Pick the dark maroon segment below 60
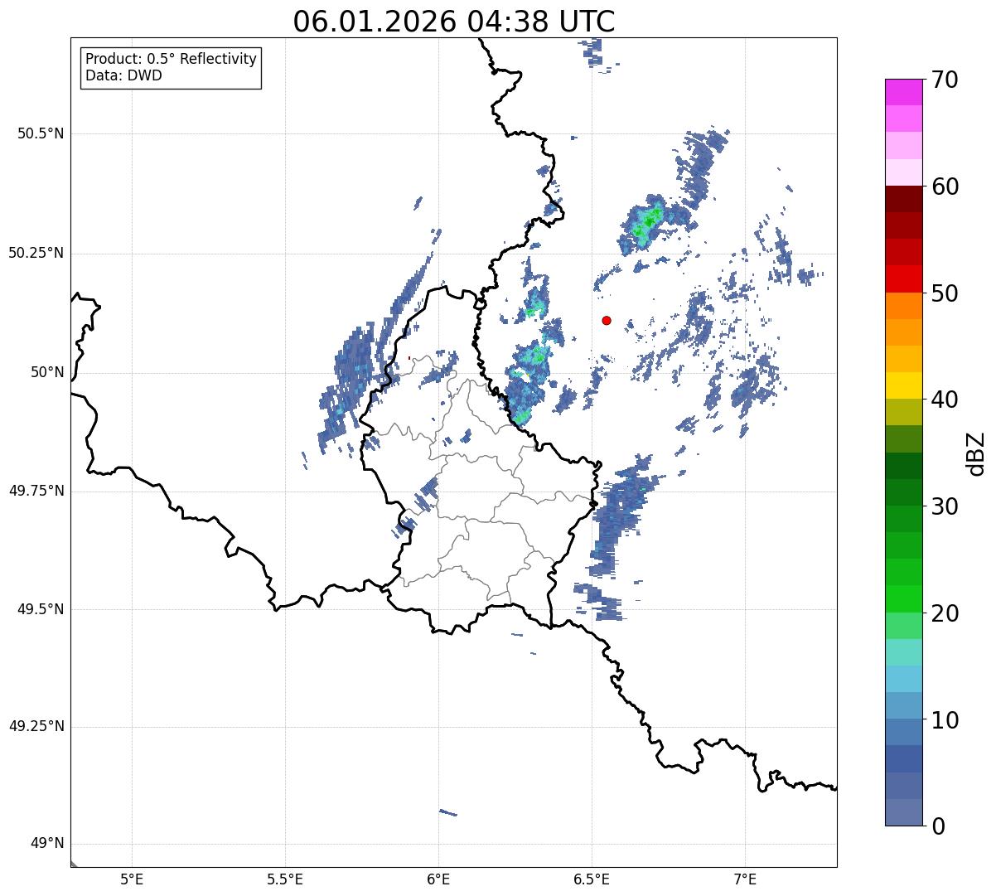Screen dimensions: 996x896 [x=904, y=199]
